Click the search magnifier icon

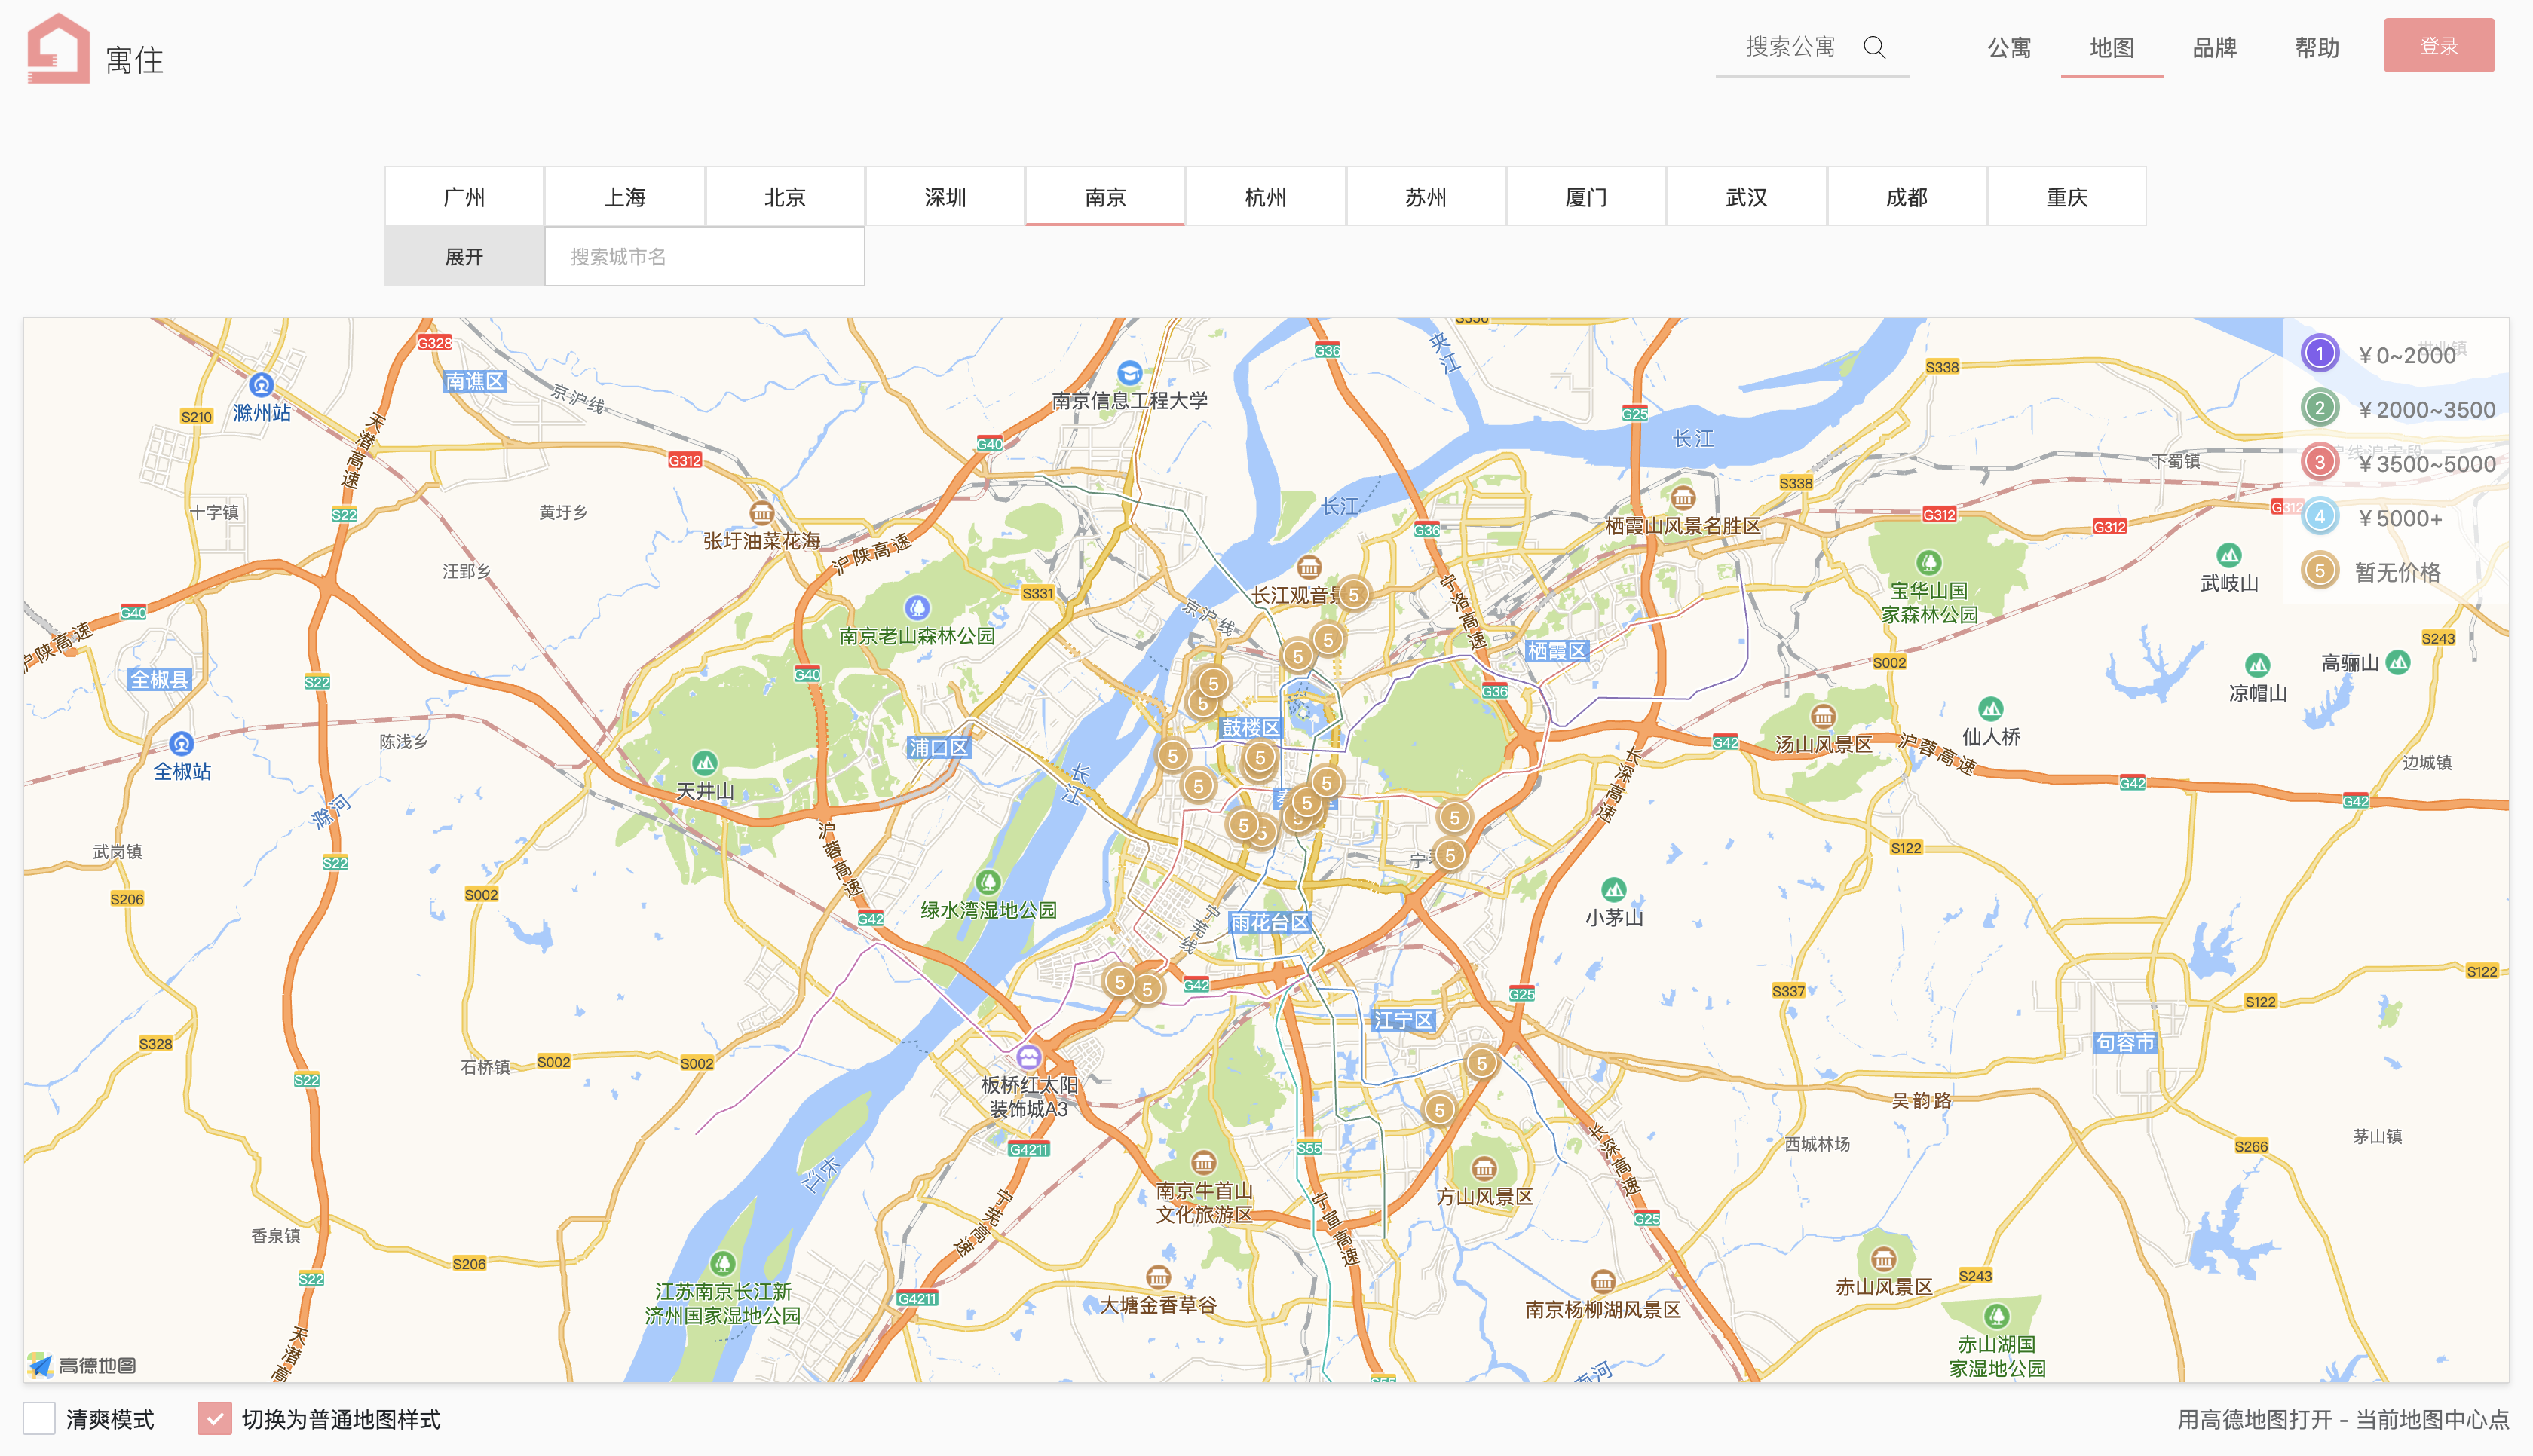(1874, 47)
